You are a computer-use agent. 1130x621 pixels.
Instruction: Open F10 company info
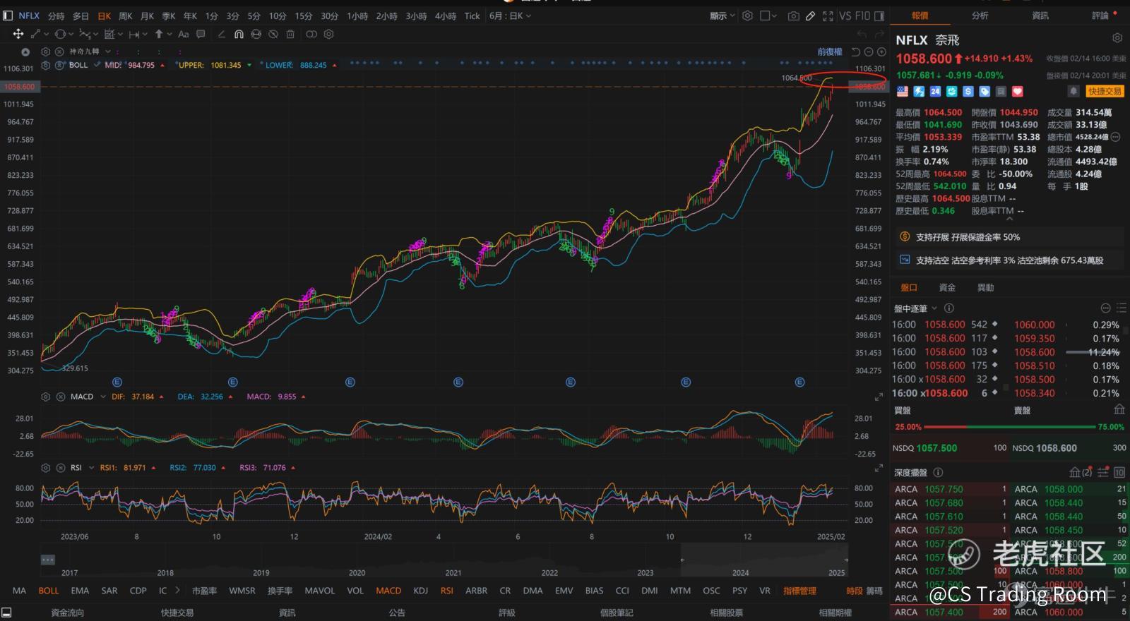click(863, 16)
